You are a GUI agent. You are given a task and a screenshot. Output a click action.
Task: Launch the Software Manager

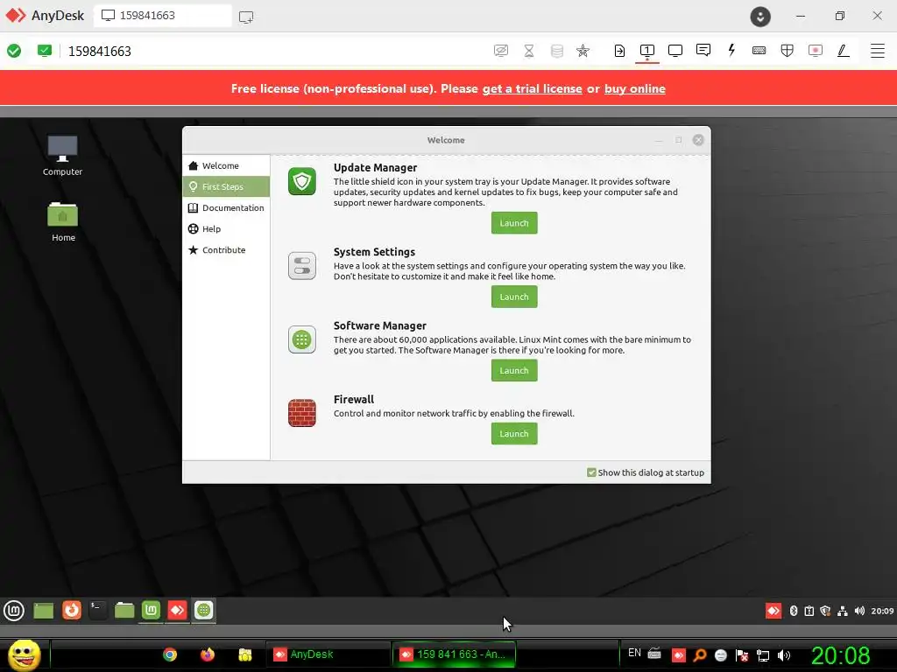pyautogui.click(x=514, y=370)
